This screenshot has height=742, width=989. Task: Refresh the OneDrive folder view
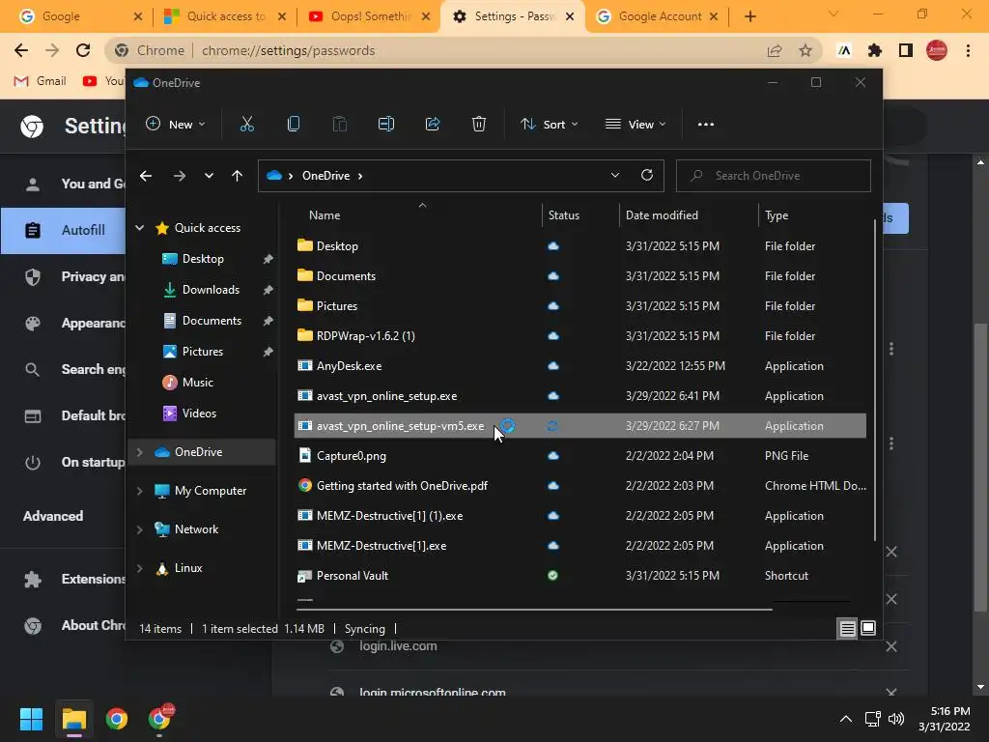(x=646, y=176)
